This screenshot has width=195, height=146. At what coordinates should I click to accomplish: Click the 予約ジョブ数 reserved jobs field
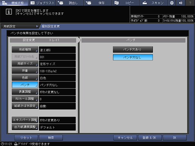click(146, 21)
